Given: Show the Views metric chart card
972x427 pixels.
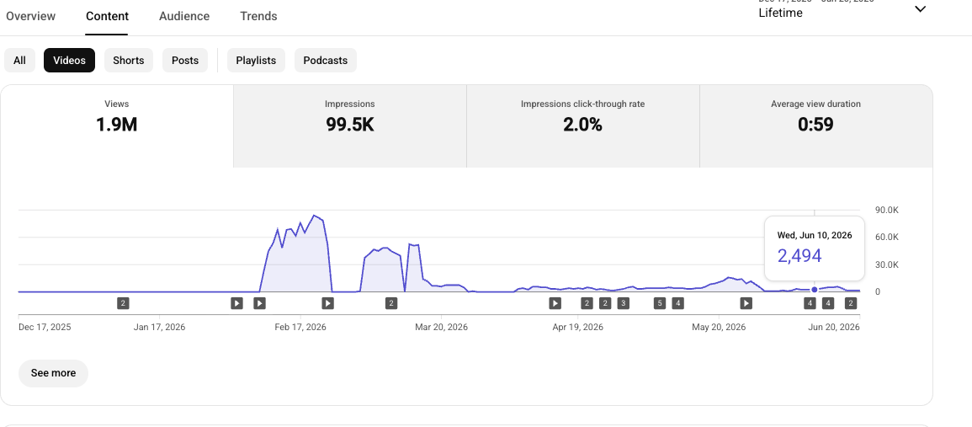Looking at the screenshot, I should 116,126.
